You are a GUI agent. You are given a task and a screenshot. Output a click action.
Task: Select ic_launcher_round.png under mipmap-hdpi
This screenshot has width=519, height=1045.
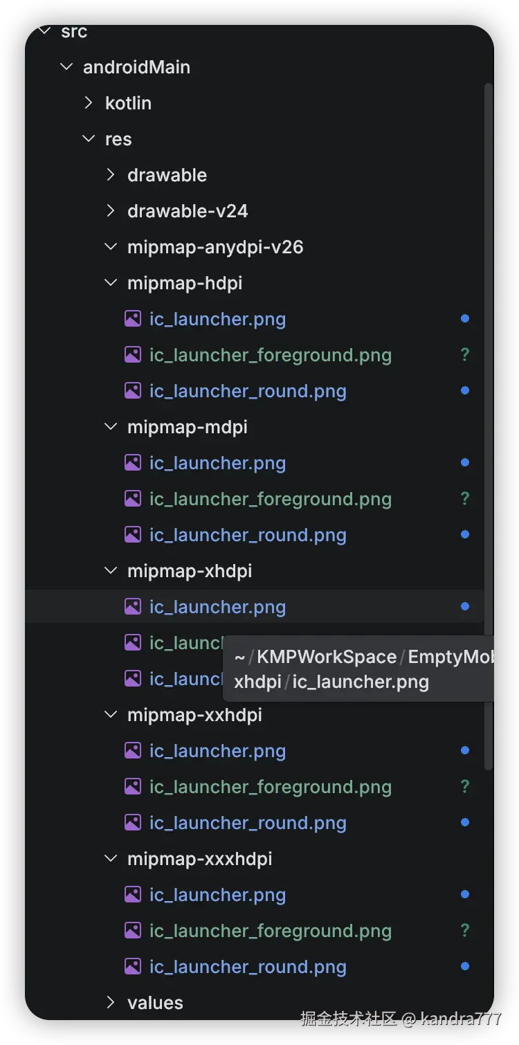click(x=248, y=392)
